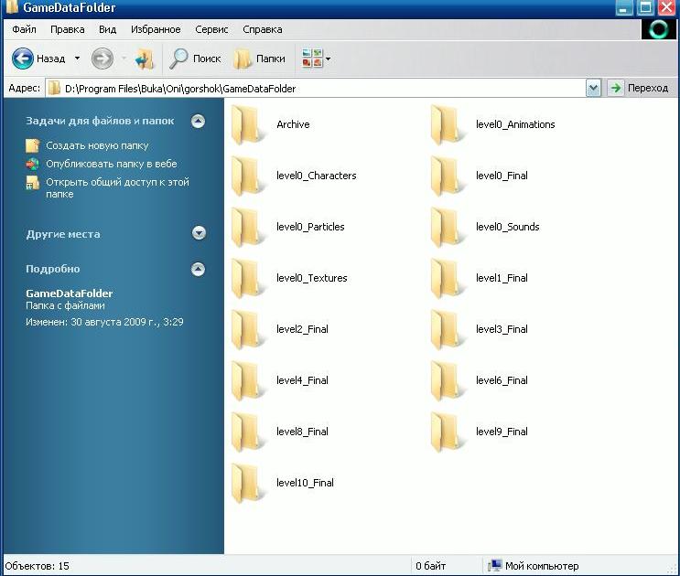Viewport: 680px width, 576px height.
Task: Open the Сервис menu
Action: click(211, 29)
